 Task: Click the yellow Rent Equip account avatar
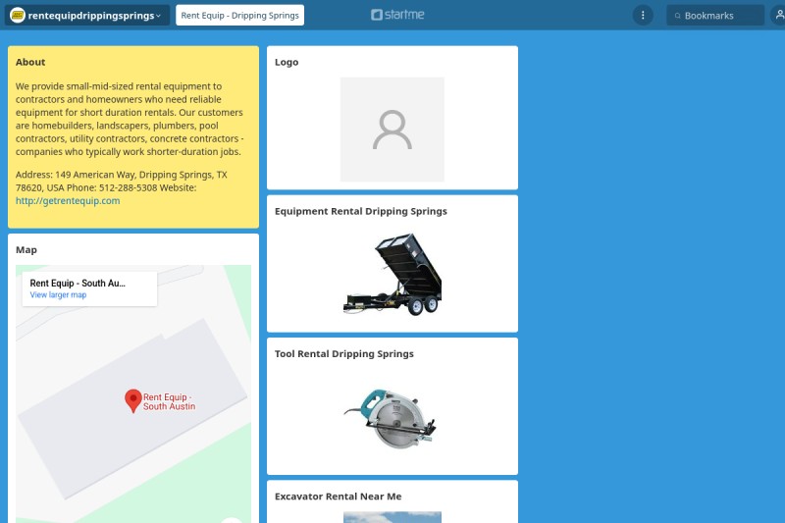[18, 15]
